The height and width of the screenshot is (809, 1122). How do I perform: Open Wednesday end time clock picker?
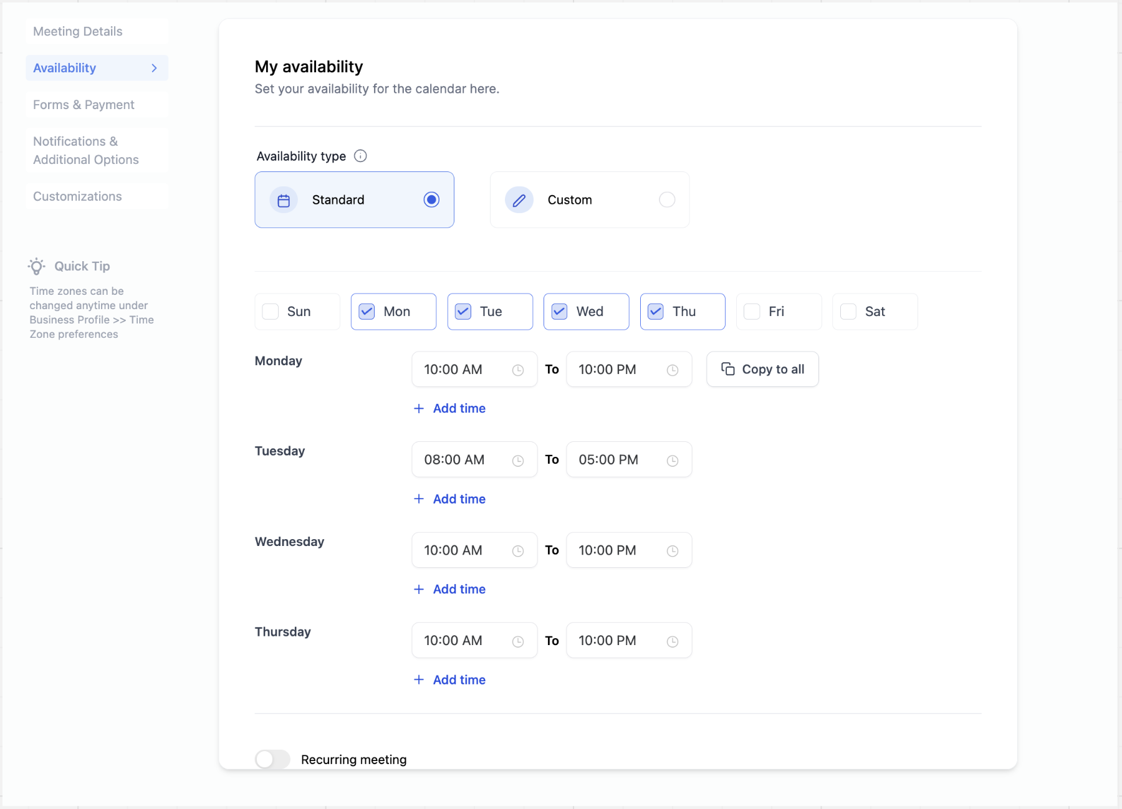(673, 551)
